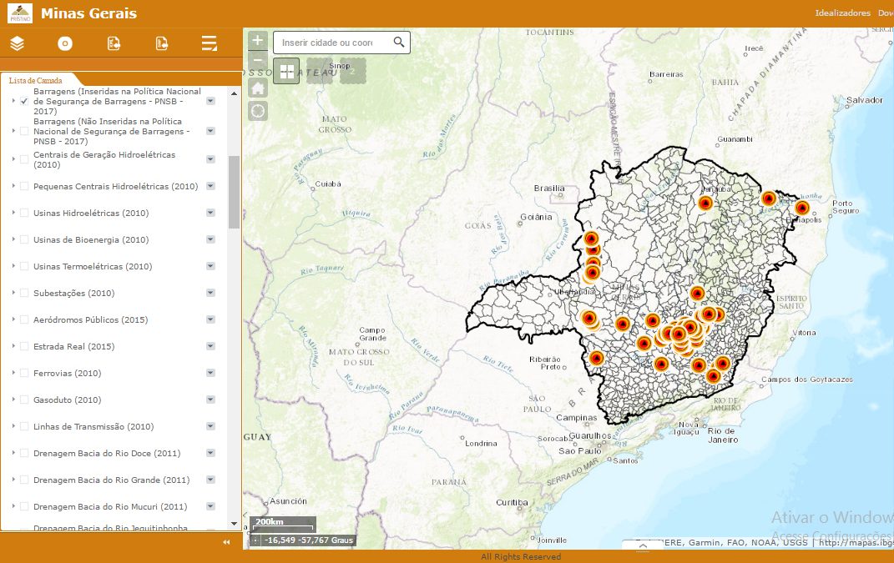Open options dropdown for Linhas de Transmissão
The width and height of the screenshot is (894, 563).
[210, 426]
